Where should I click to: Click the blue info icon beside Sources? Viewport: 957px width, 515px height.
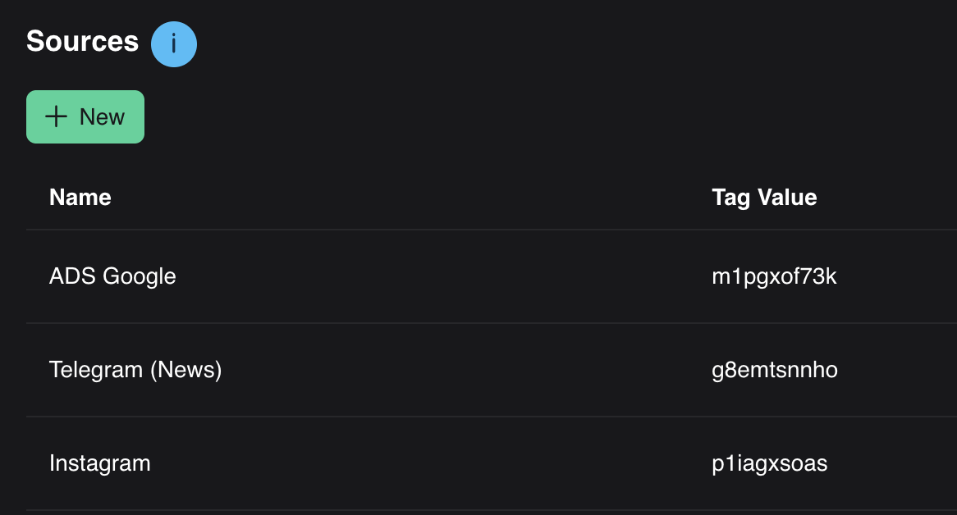[x=174, y=44]
